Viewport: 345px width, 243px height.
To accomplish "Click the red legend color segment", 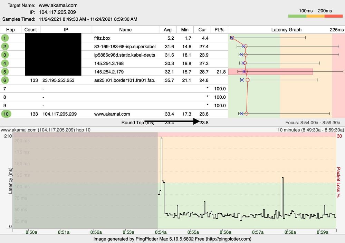I will click(334, 16).
